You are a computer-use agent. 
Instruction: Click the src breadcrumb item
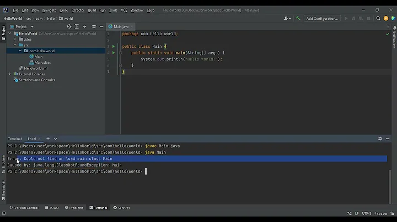pos(29,19)
